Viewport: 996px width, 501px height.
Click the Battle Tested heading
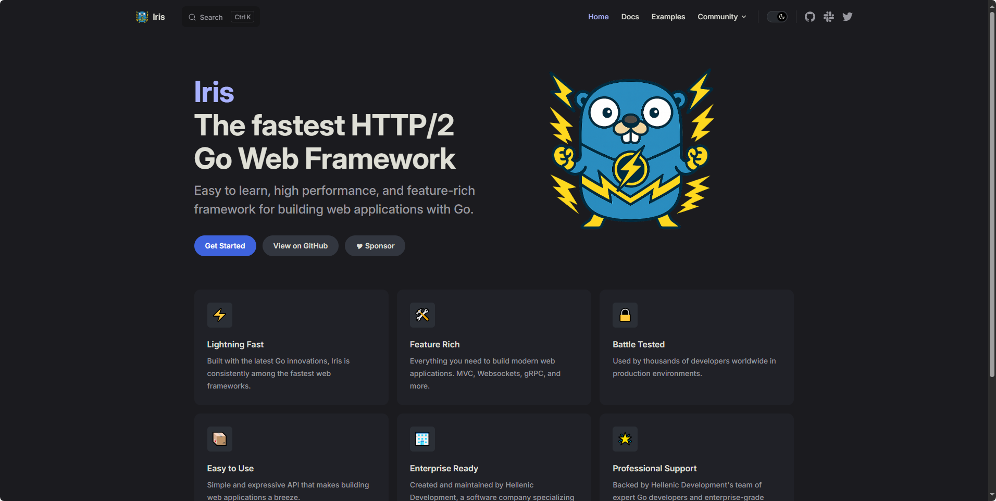tap(639, 344)
